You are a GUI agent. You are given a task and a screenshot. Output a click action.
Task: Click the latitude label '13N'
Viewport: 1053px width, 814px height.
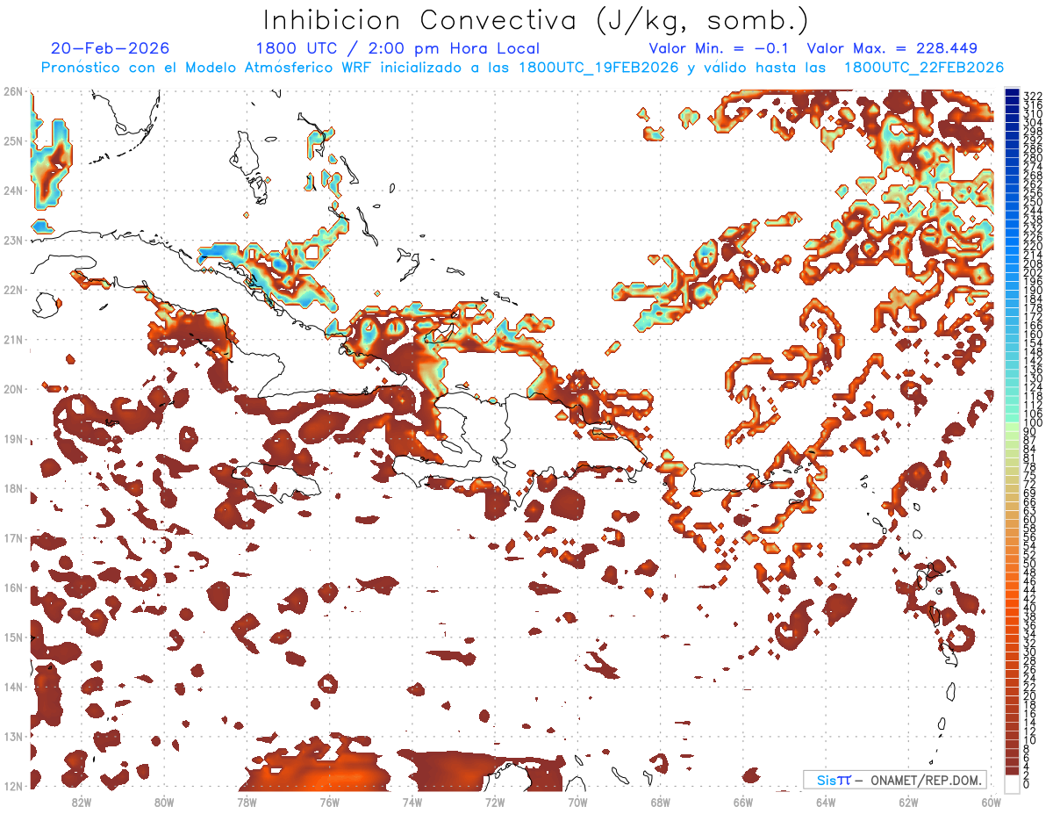pos(13,736)
